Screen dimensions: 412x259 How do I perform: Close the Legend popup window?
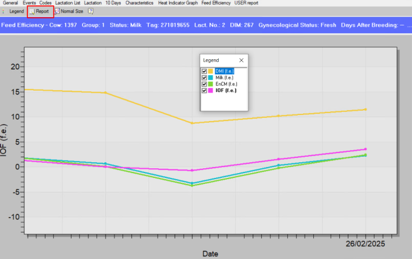click(x=241, y=61)
